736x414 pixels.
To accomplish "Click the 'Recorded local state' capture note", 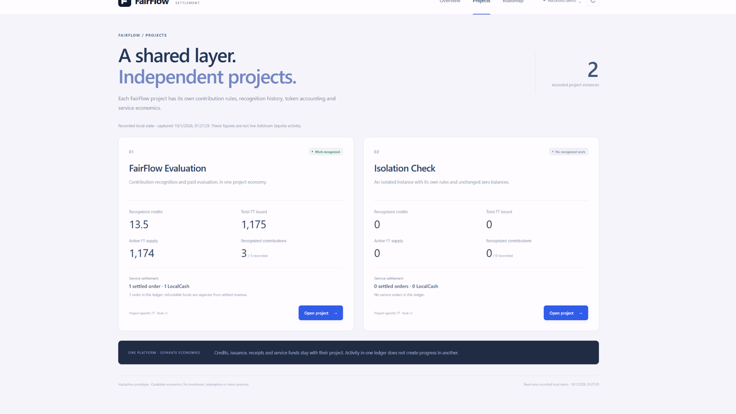I will [210, 126].
